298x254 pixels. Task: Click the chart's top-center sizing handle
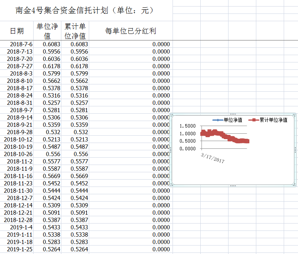coord(233,114)
